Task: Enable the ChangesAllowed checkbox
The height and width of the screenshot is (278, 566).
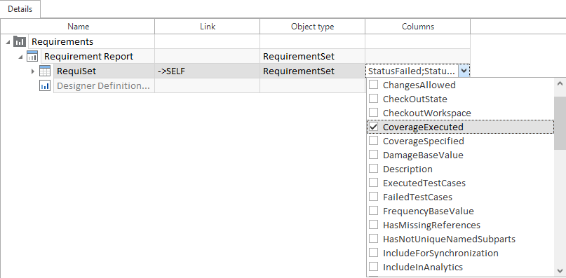Action: (x=374, y=85)
